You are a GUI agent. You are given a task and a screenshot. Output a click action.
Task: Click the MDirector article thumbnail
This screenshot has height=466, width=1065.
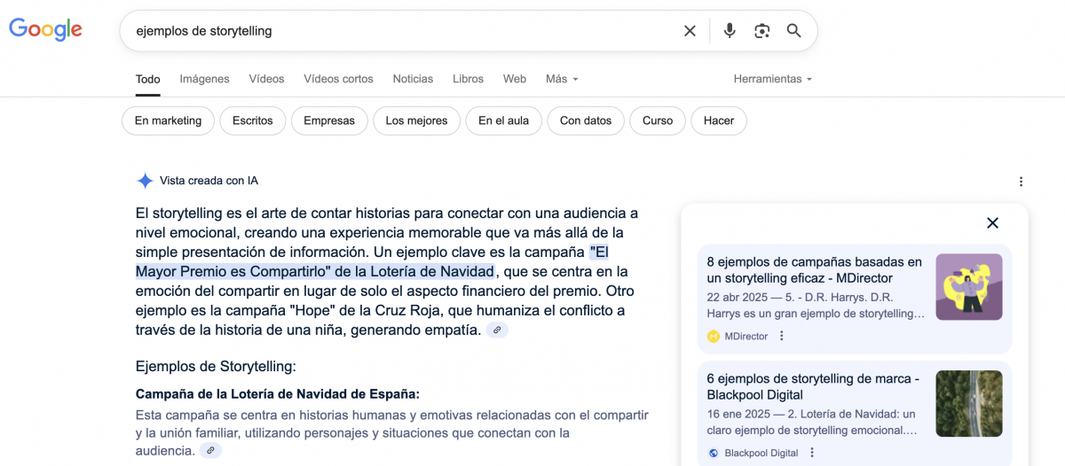969,287
